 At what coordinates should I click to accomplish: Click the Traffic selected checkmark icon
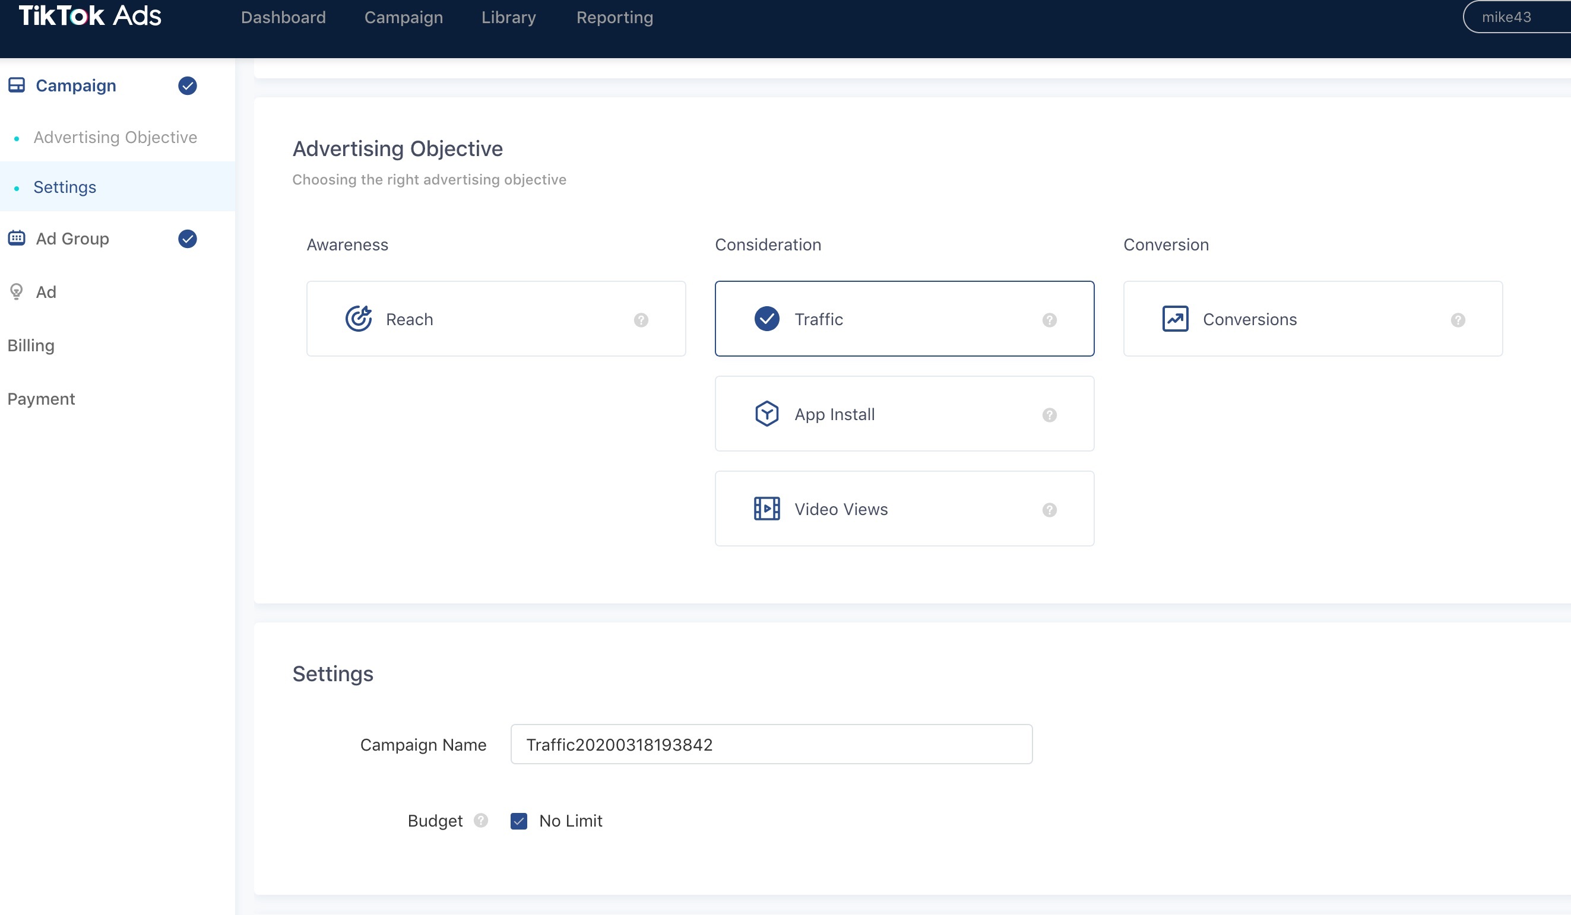767,319
